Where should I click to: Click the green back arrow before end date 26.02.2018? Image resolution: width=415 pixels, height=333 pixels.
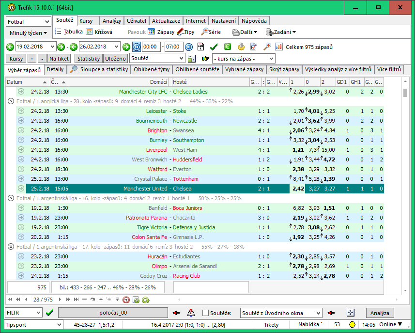pos(74,47)
